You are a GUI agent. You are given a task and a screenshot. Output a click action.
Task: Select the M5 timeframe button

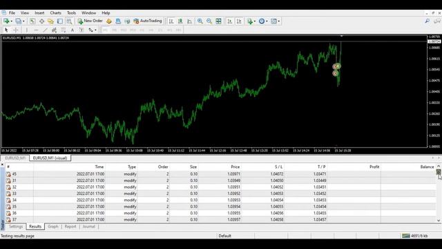114,30
